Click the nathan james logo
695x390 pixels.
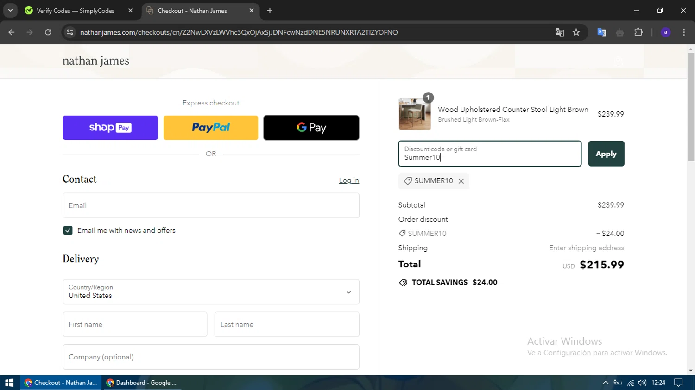(x=96, y=61)
